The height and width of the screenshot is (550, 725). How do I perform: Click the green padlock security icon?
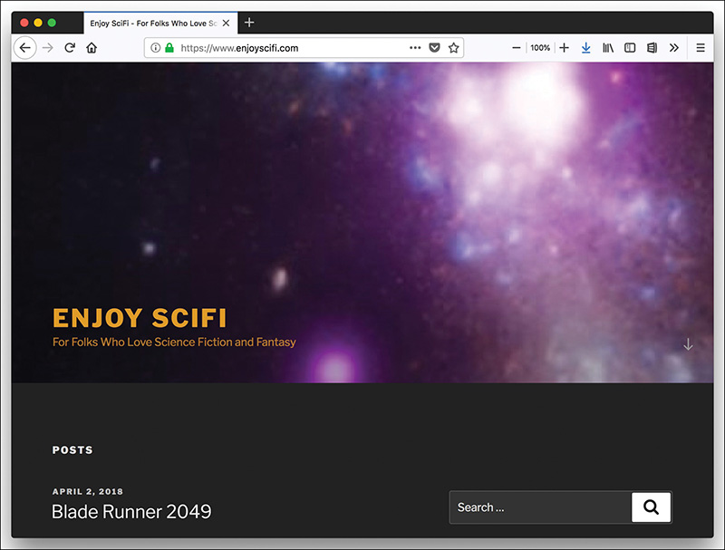171,47
